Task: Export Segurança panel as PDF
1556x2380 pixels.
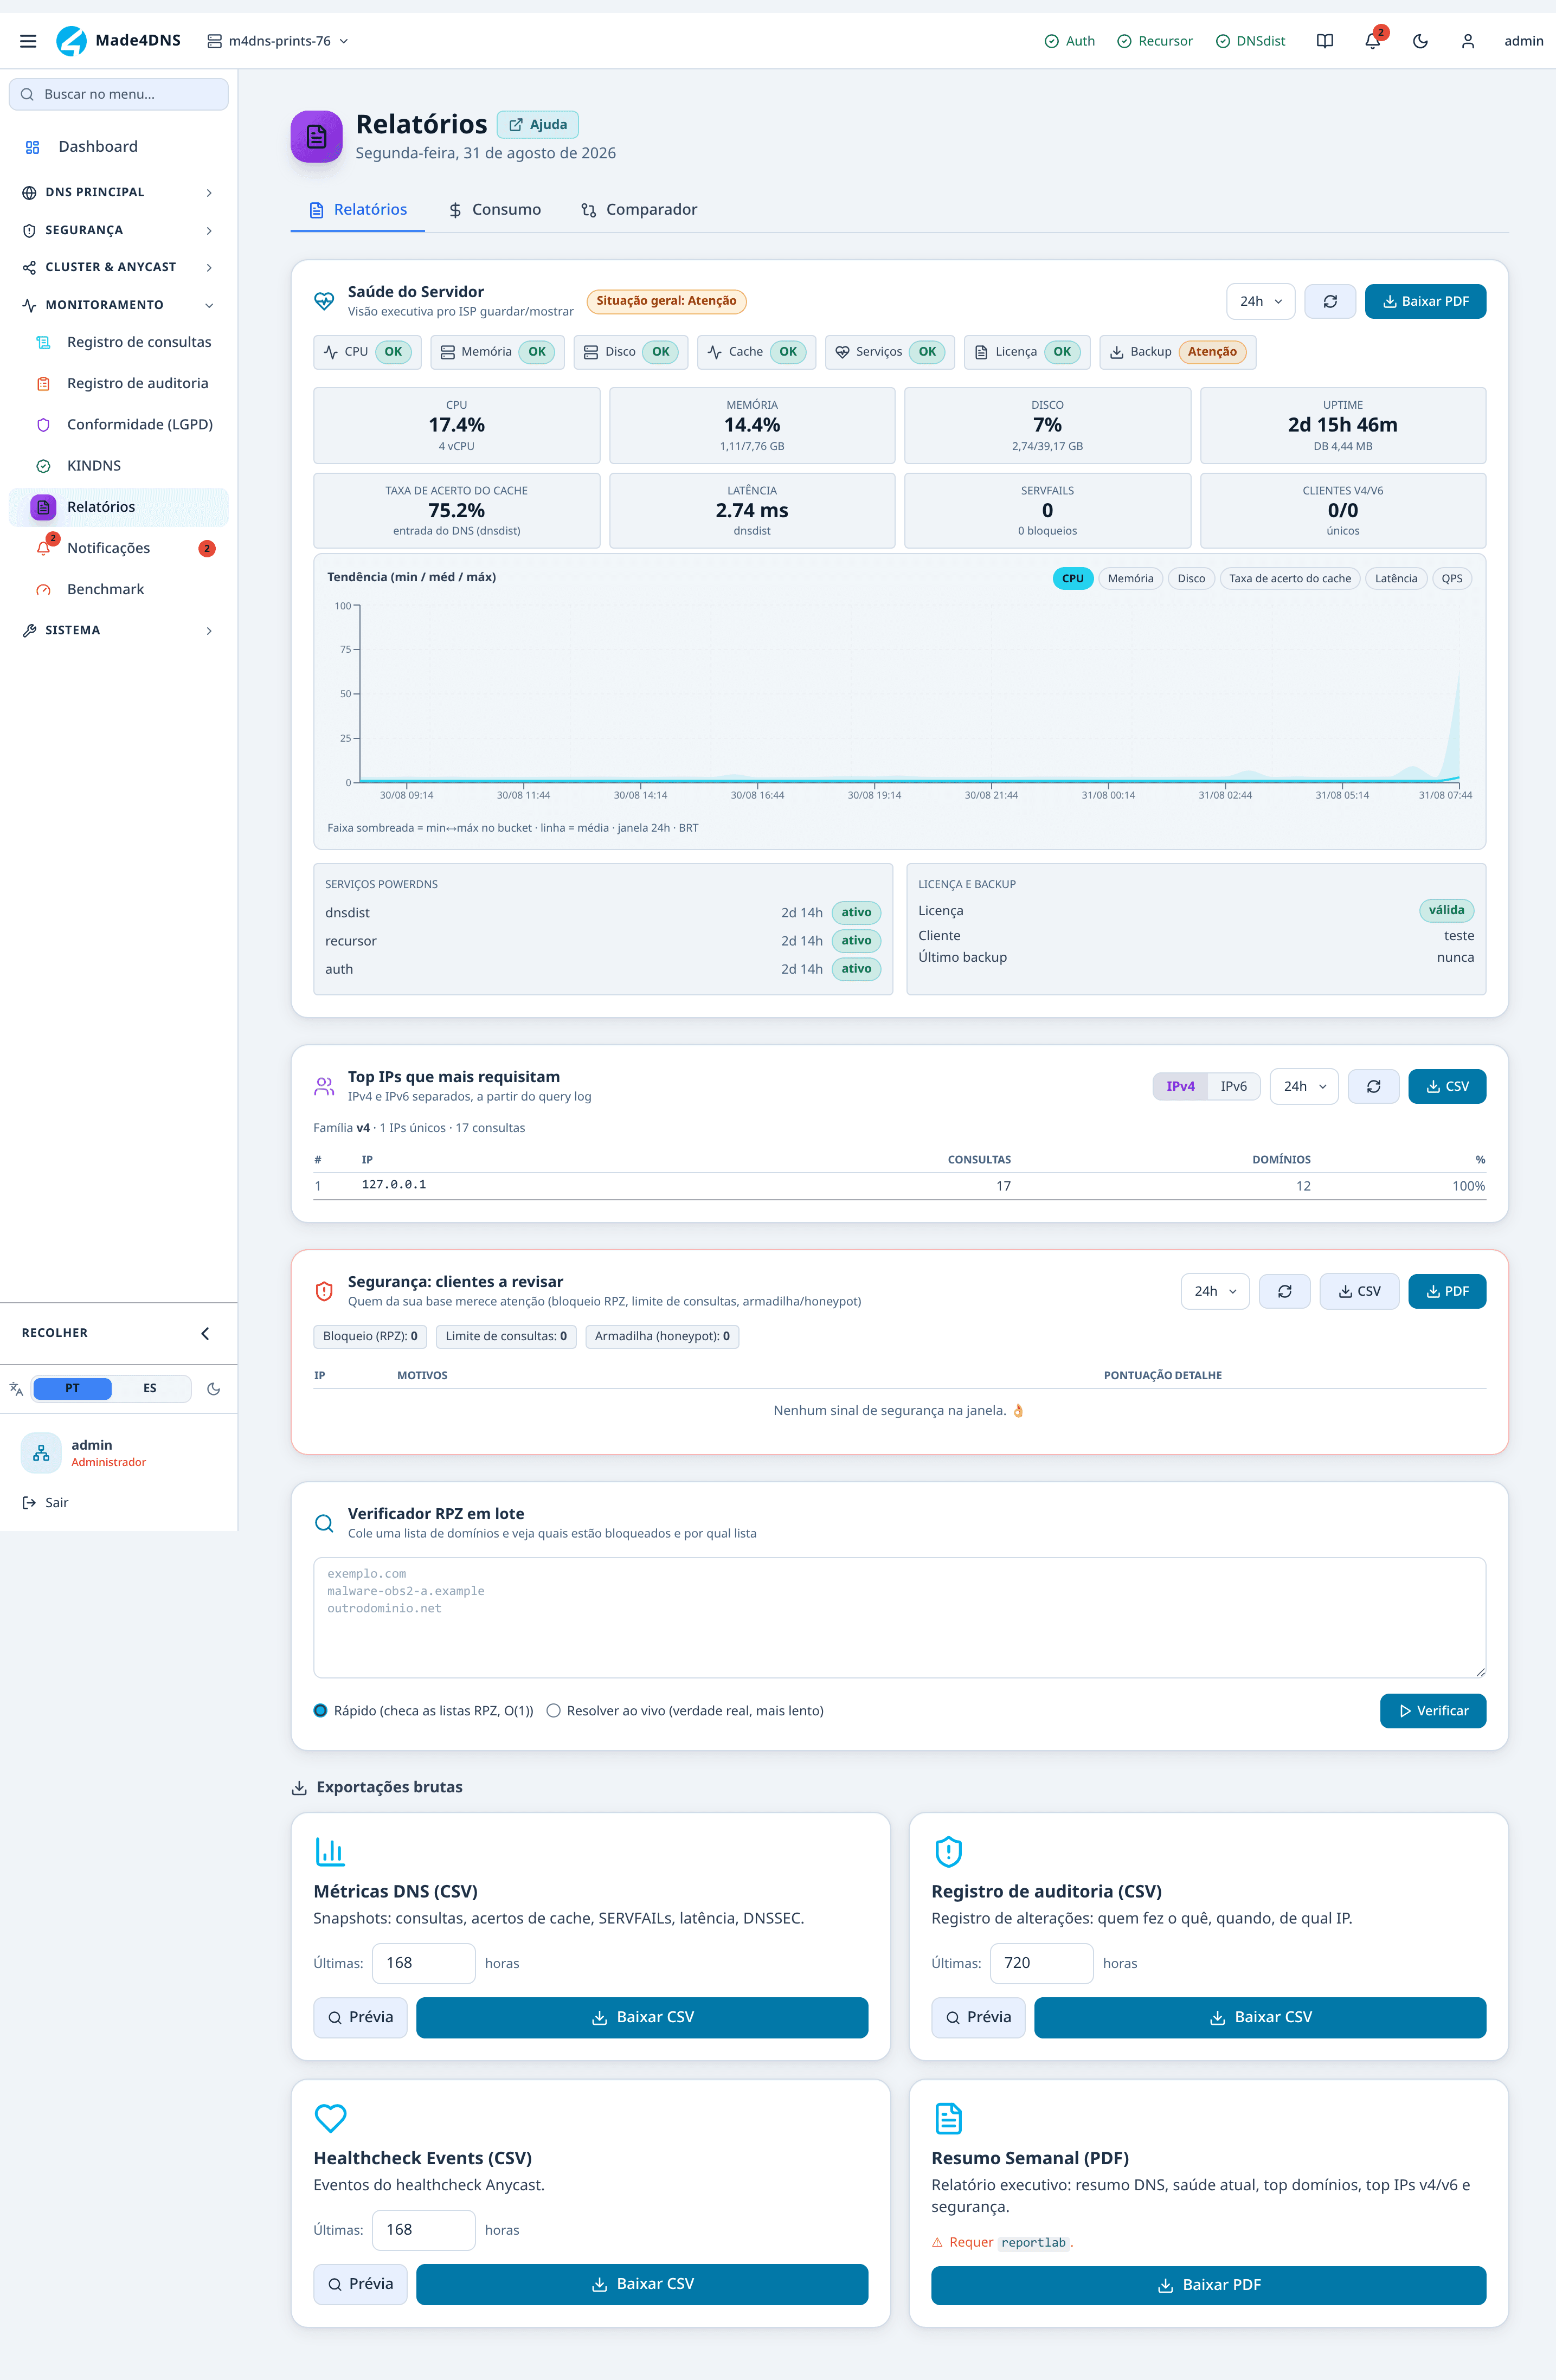Action: coord(1447,1291)
